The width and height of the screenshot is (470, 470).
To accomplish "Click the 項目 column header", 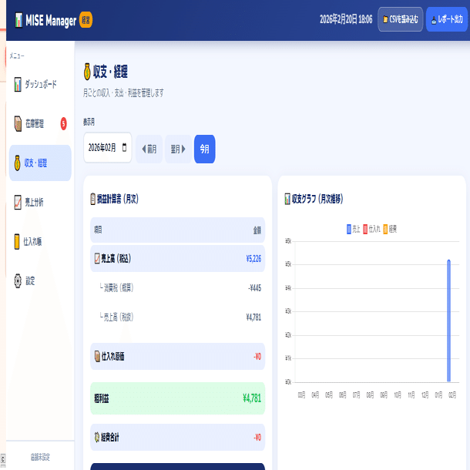I will (x=98, y=230).
